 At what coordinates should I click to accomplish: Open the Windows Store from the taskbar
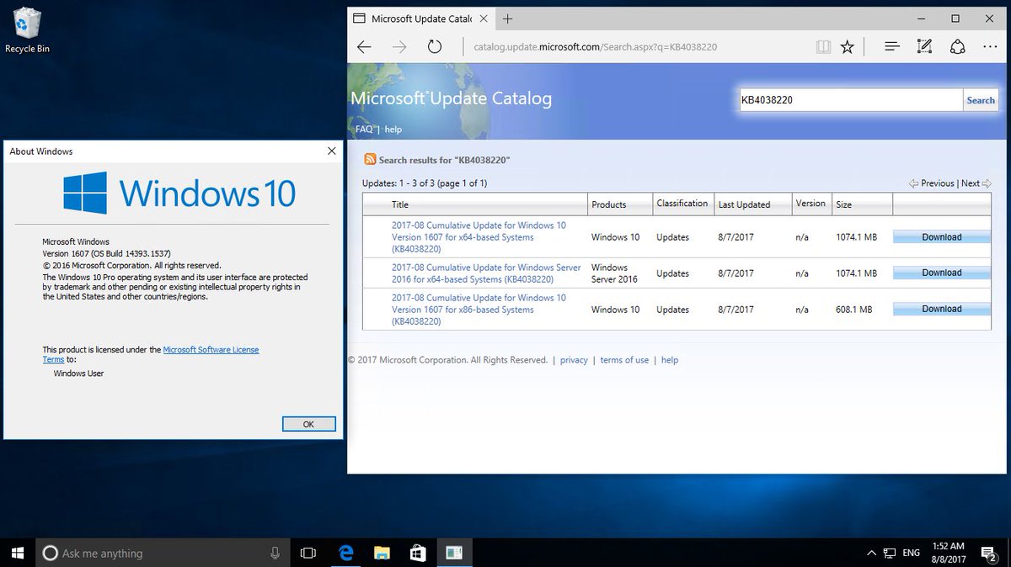point(418,553)
